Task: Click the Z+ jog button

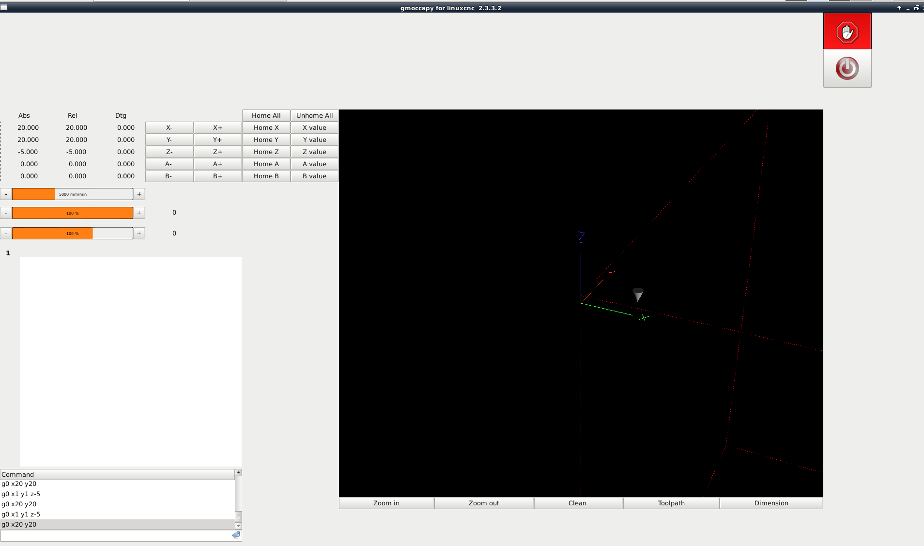Action: point(217,152)
